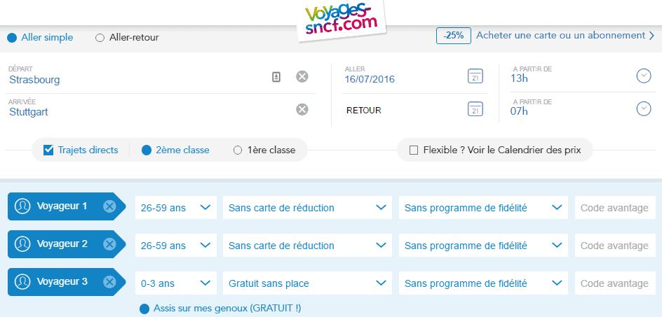The width and height of the screenshot is (662, 317).
Task: Click Voyageur 1 Code avantage field
Action: (x=615, y=207)
